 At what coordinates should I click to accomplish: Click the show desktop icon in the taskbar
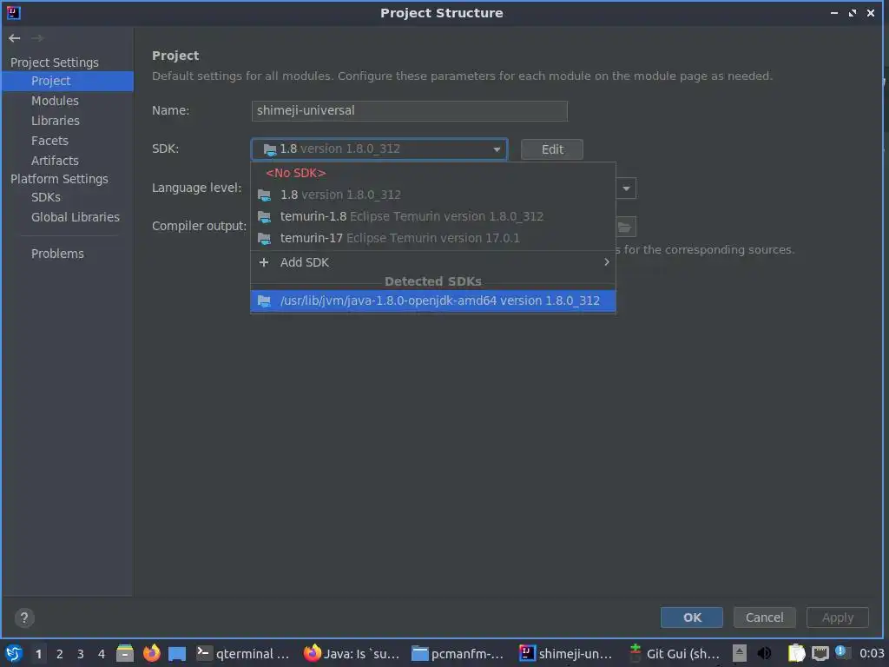click(177, 653)
